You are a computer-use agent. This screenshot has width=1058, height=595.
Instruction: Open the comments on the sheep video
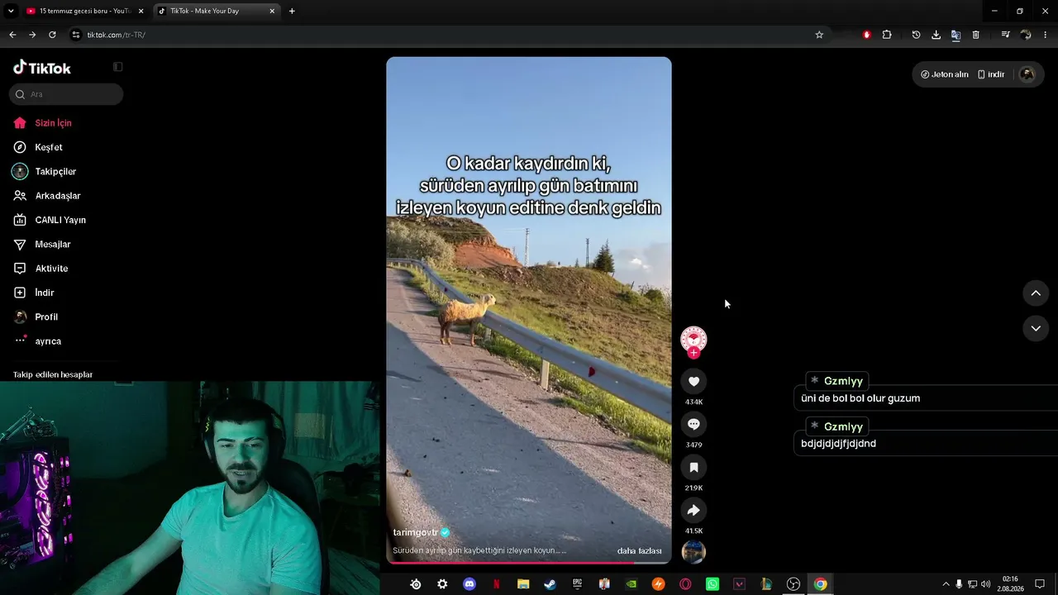pyautogui.click(x=693, y=424)
